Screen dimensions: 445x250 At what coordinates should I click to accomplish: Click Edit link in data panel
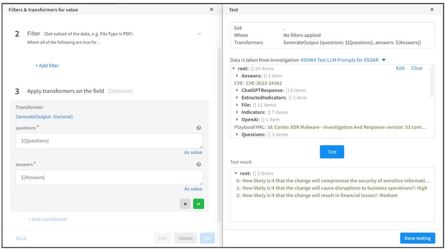400,68
